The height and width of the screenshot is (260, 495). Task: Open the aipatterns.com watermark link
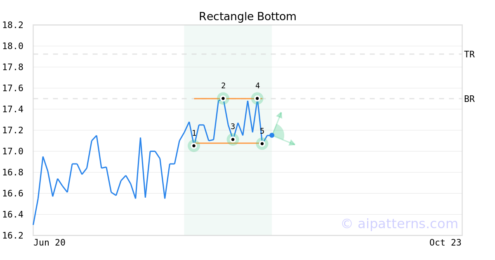coord(399,224)
